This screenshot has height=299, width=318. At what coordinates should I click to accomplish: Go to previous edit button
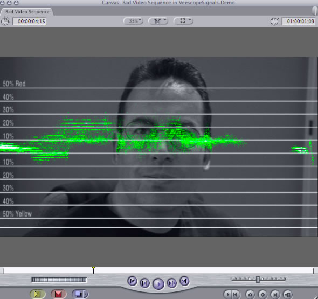point(133,281)
